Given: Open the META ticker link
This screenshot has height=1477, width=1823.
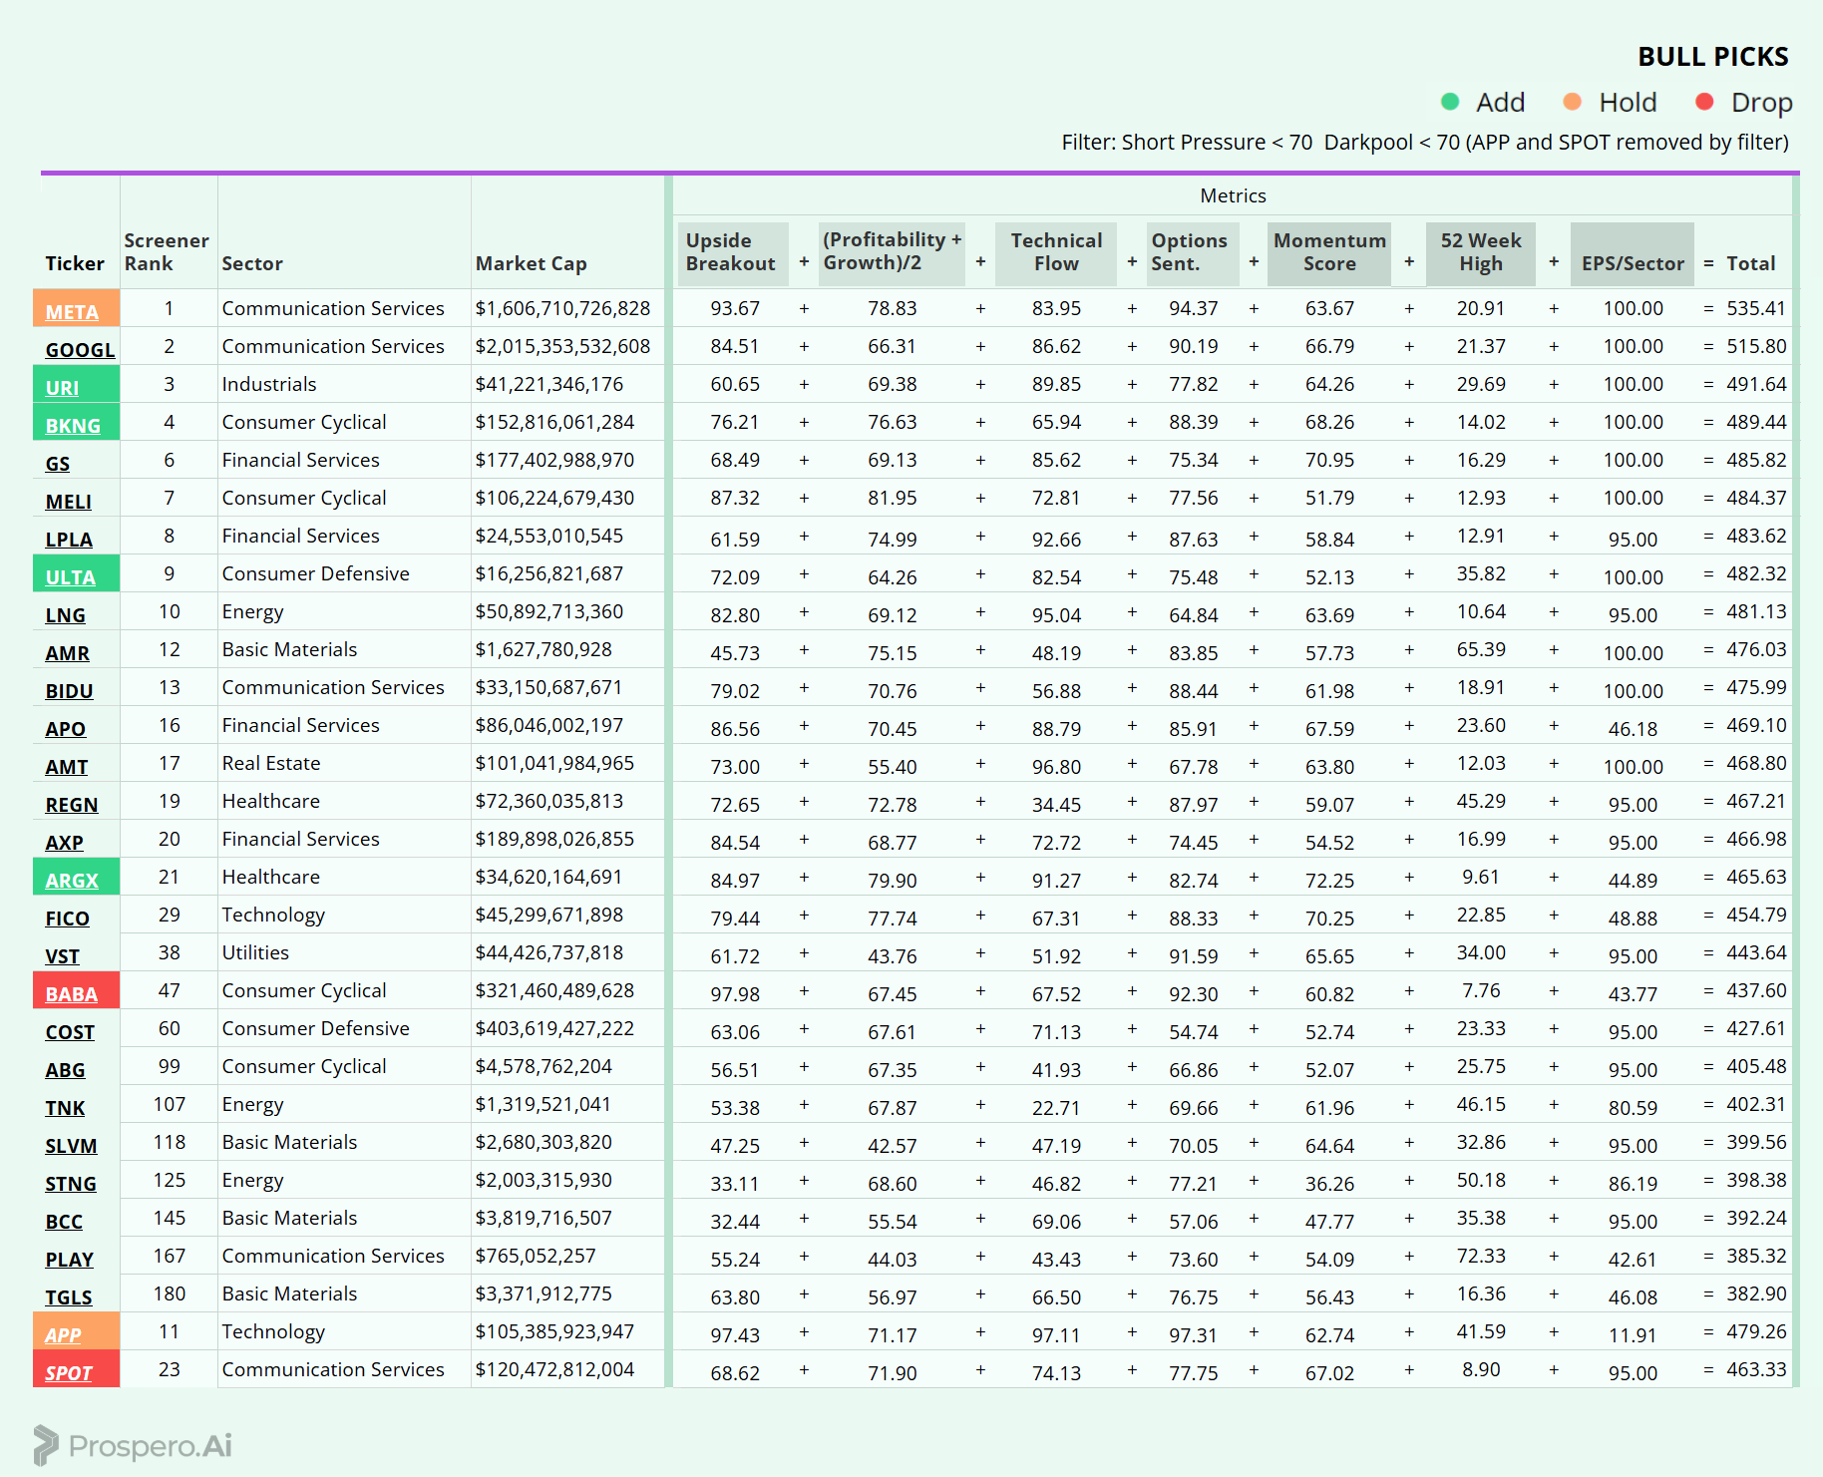Looking at the screenshot, I should tap(72, 312).
